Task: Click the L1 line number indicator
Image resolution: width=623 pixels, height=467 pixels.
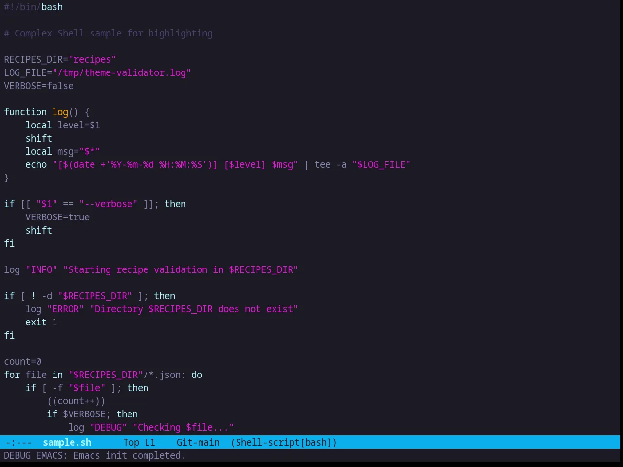Action: (149, 442)
